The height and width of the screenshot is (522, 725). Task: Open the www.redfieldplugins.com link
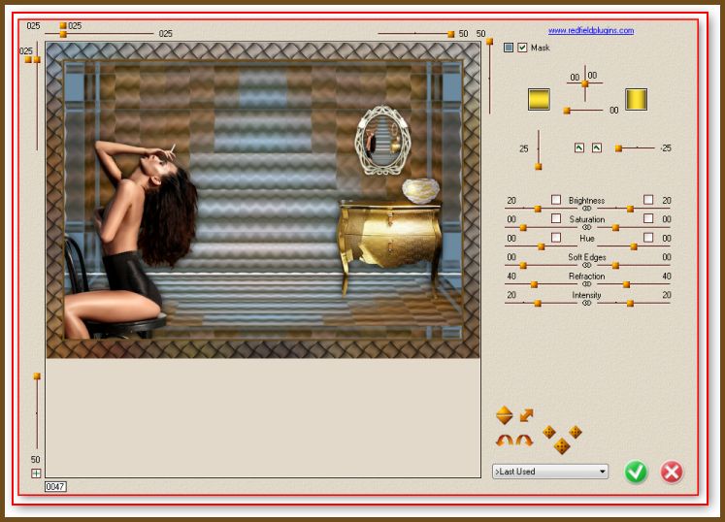point(591,30)
